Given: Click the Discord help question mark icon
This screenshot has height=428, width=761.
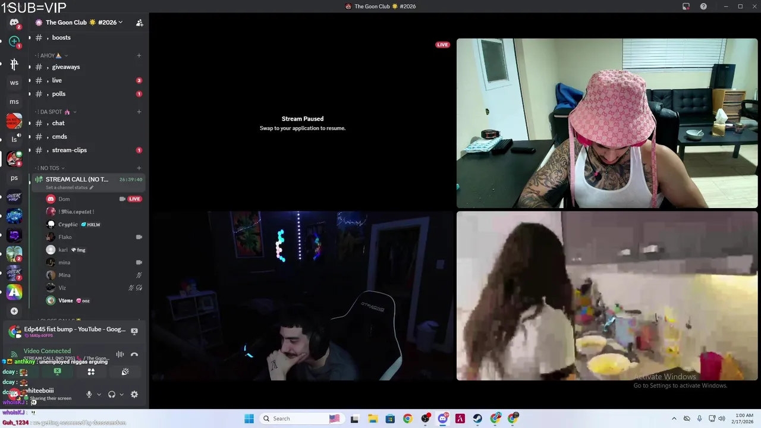Looking at the screenshot, I should click(703, 6).
